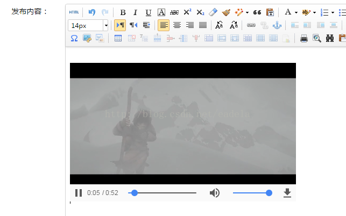Redo the last undone edit
The image size is (346, 216).
105,12
